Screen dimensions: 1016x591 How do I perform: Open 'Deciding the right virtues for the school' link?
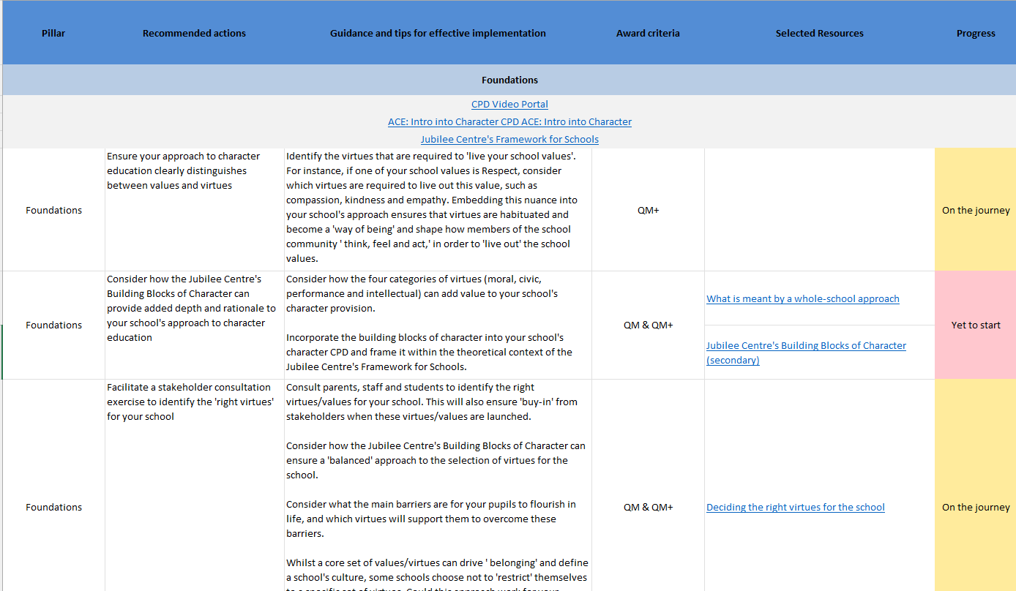(795, 507)
